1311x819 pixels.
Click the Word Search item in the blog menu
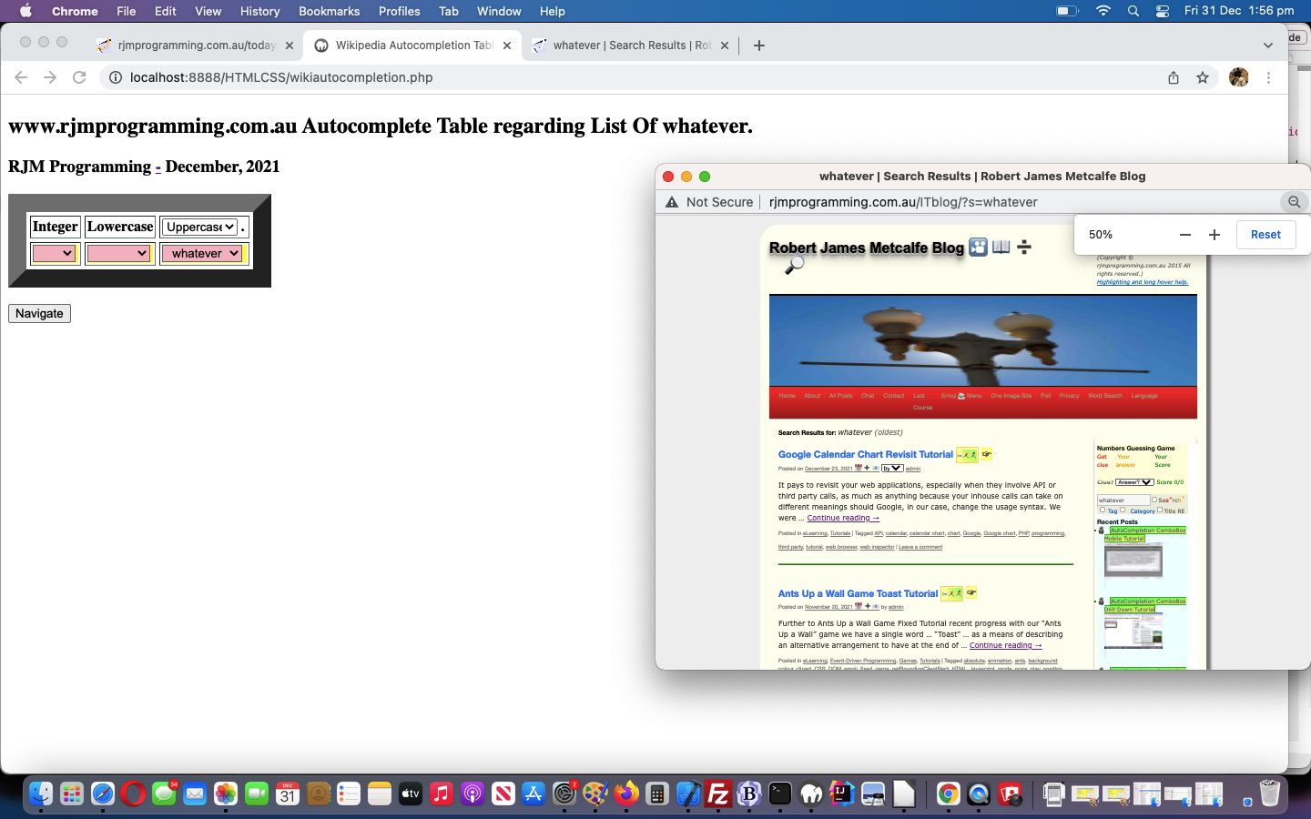pos(1104,396)
